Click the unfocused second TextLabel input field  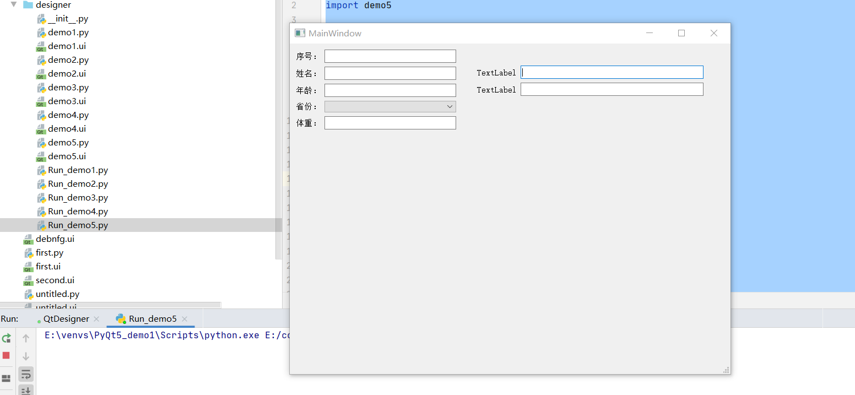coord(612,89)
